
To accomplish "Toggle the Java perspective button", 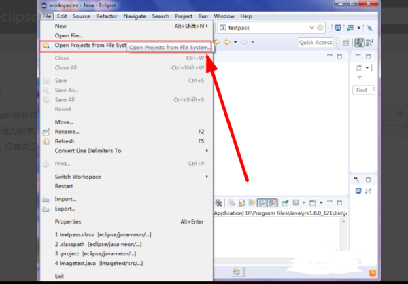I will [x=360, y=43].
